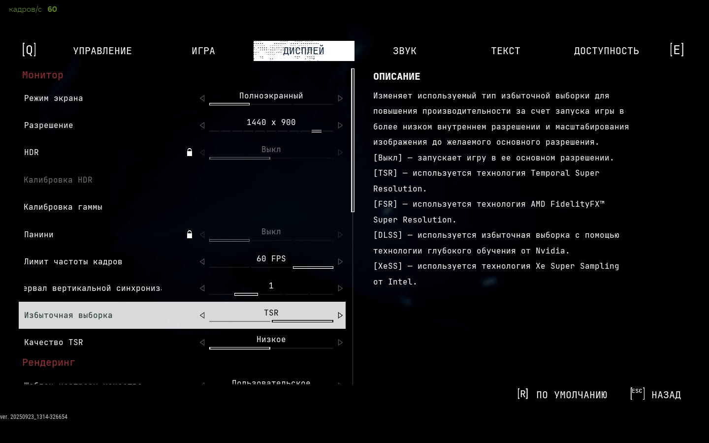Screen dimensions: 709x443
Task: Open the Управление tab
Action: coord(102,51)
